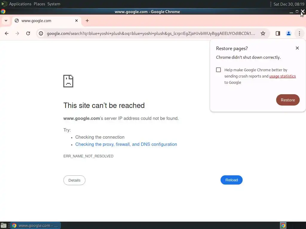Dismiss the Restore pages popup
Viewport: 306px width, 229px height.
click(297, 48)
